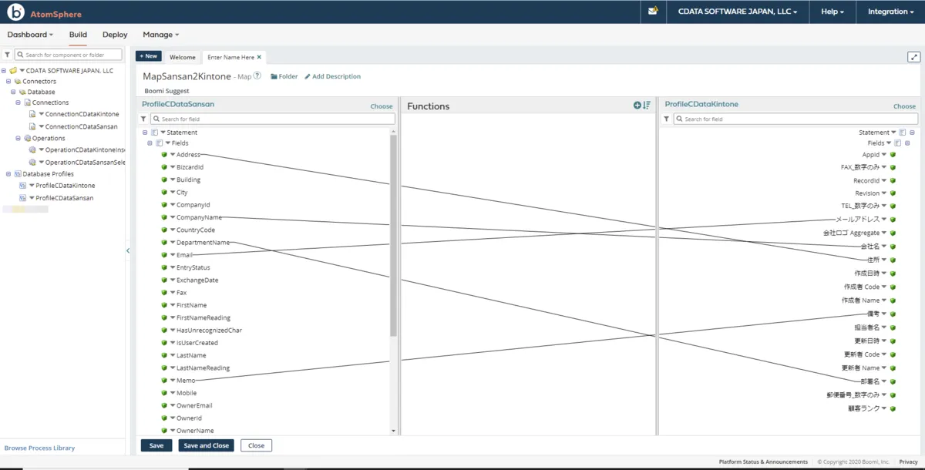Viewport: 925px width, 470px height.
Task: Click the sort functions icon
Action: 647,106
